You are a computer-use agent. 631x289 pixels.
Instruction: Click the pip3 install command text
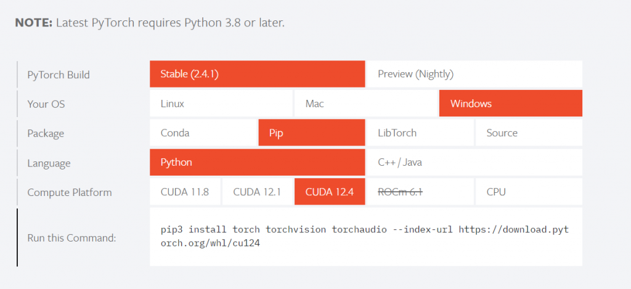pyautogui.click(x=365, y=236)
